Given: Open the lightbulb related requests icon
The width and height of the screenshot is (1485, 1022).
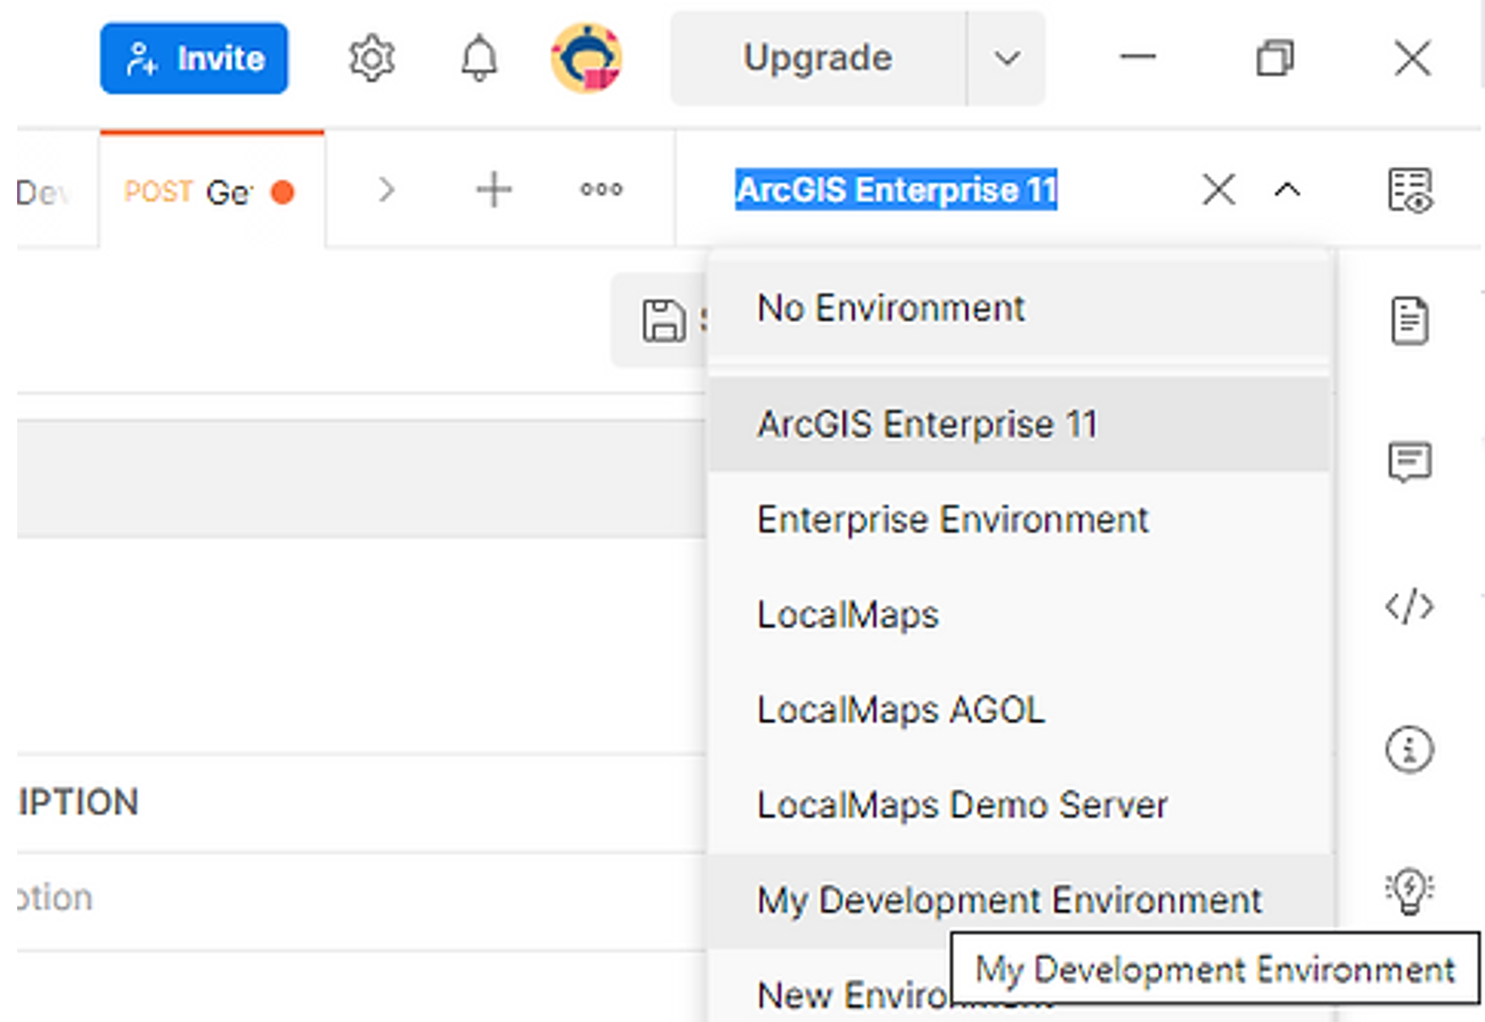Looking at the screenshot, I should coord(1410,890).
